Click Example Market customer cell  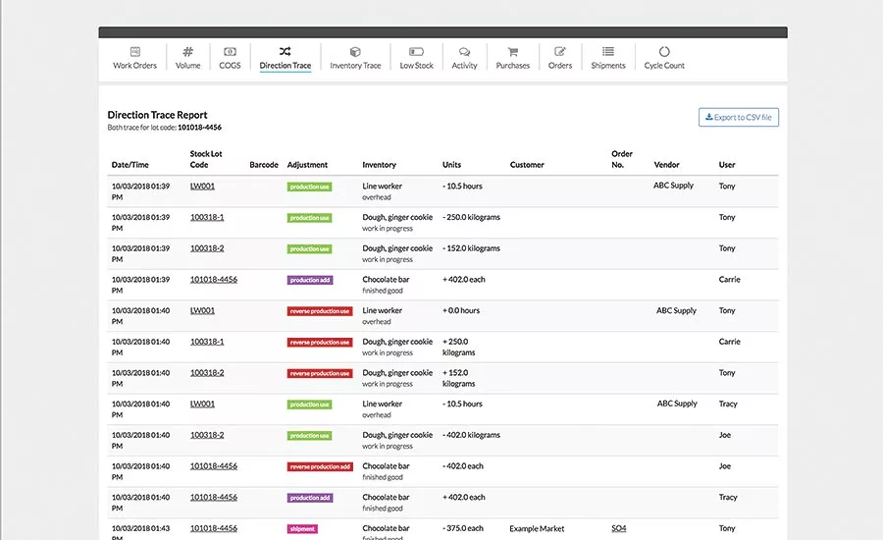pos(537,529)
